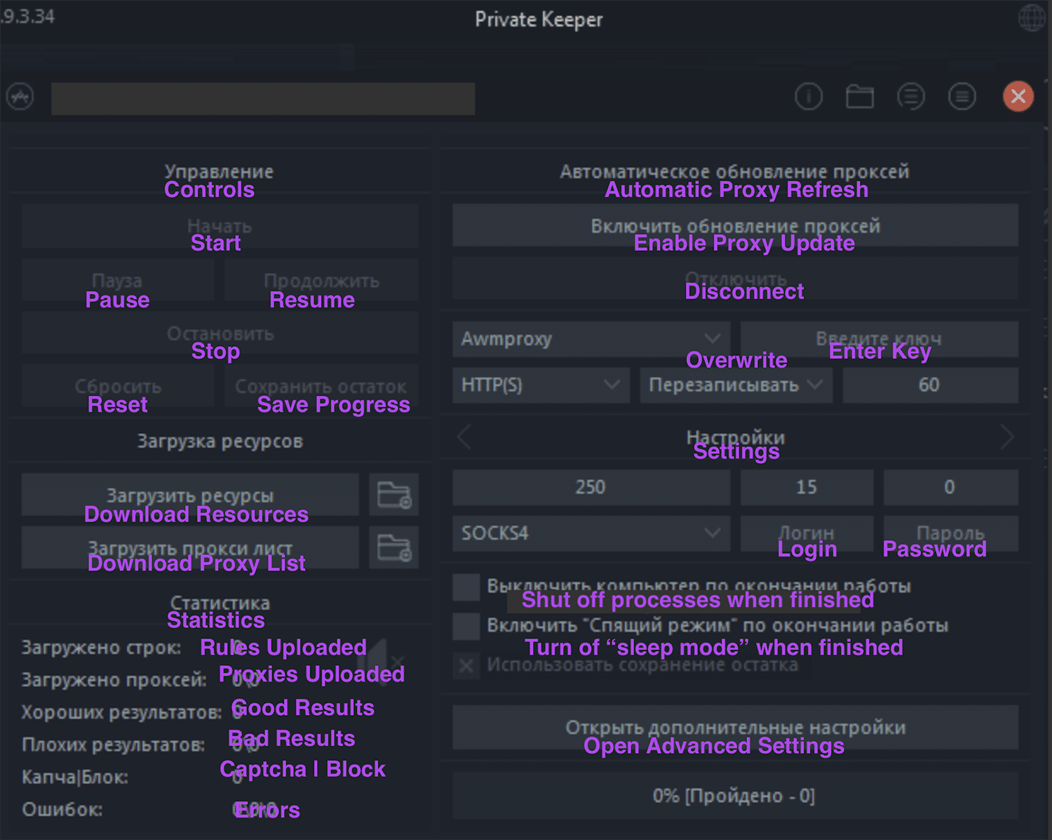Click the list icon right of the folder icon
Screen dimensions: 1052x840
(910, 96)
